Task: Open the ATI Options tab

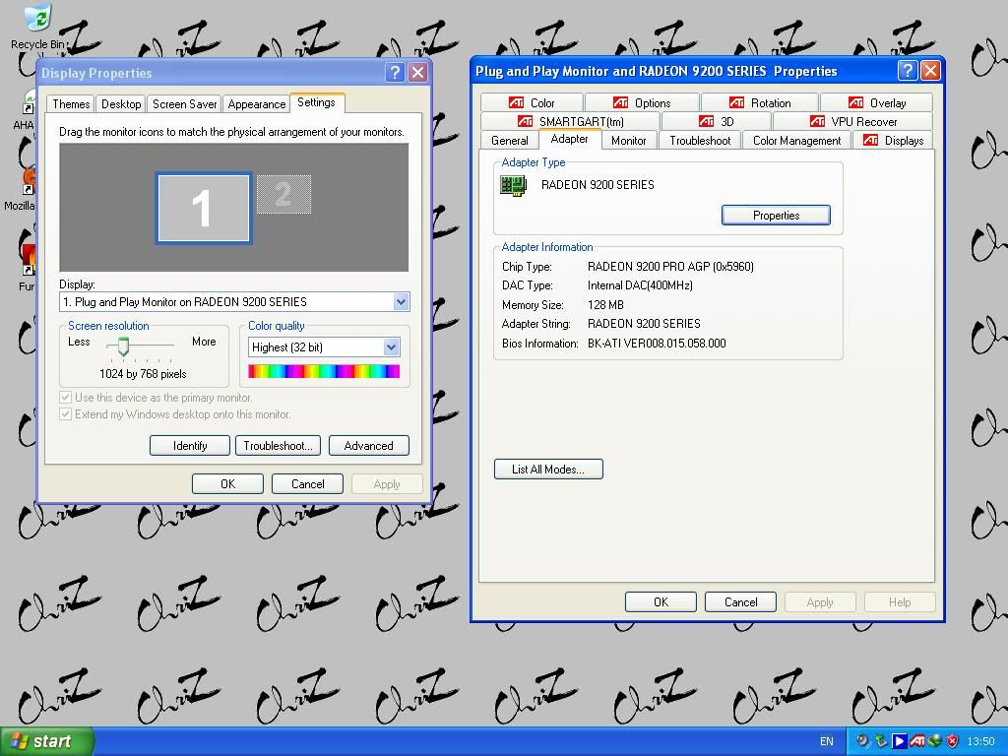Action: pos(642,102)
